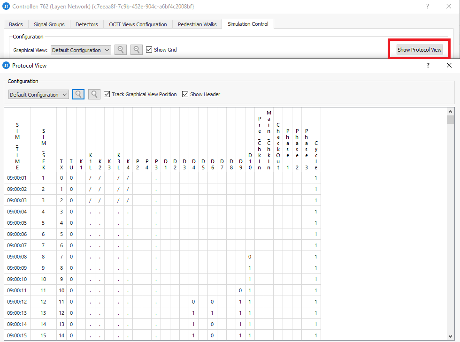Click the Protocol View title bar app icon

6,66
